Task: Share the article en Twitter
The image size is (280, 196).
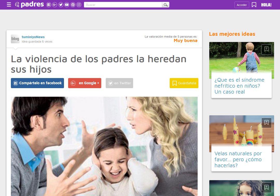Action: tap(119, 83)
